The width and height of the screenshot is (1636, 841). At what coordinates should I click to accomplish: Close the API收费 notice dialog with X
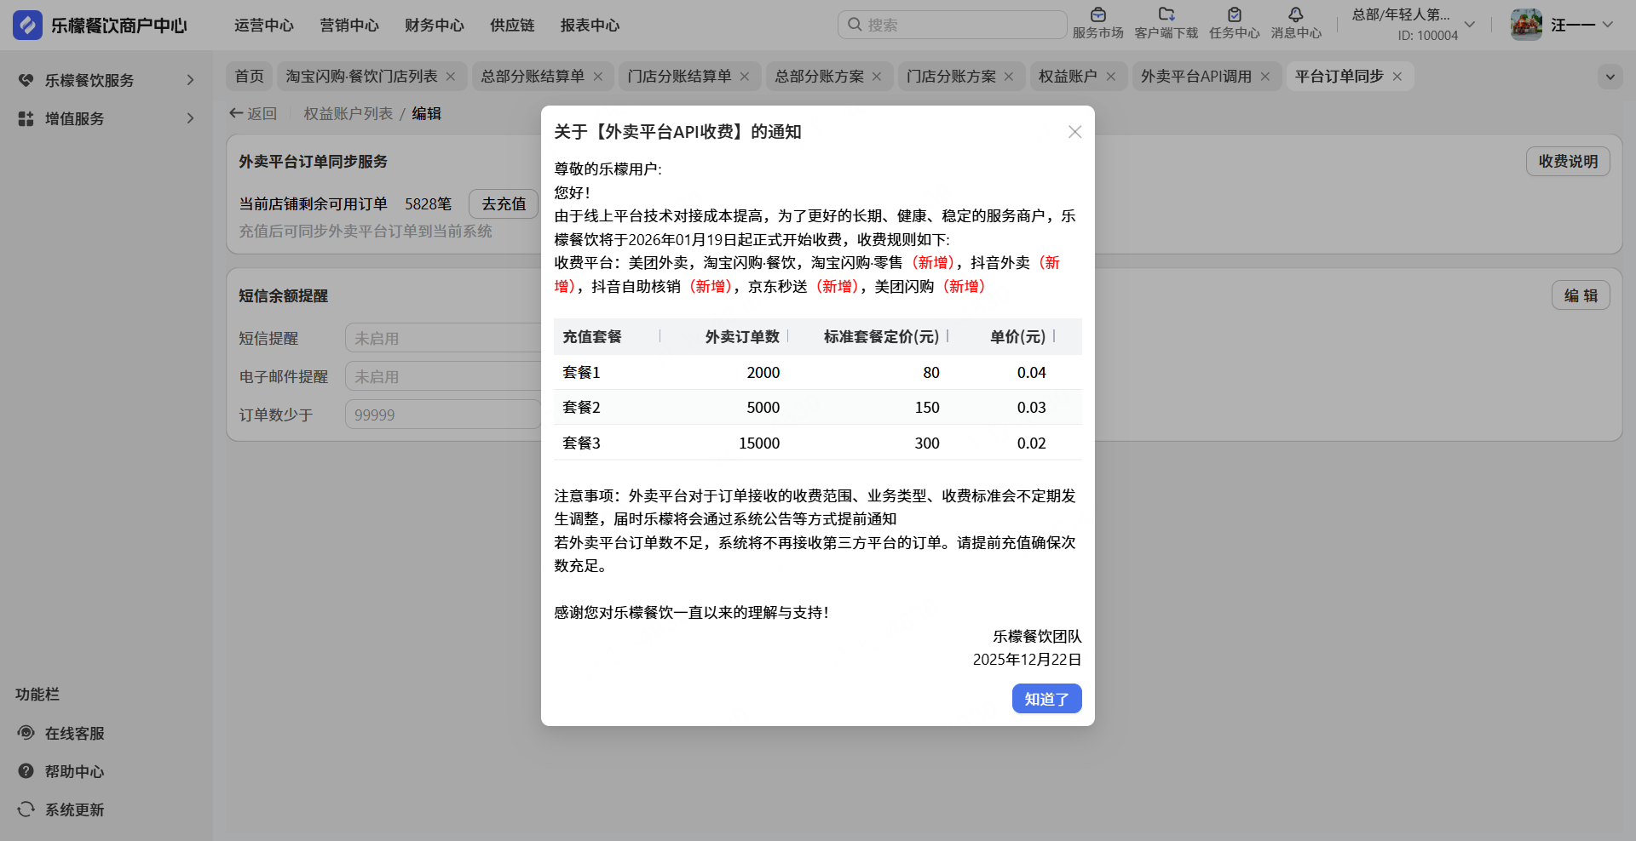tap(1074, 132)
